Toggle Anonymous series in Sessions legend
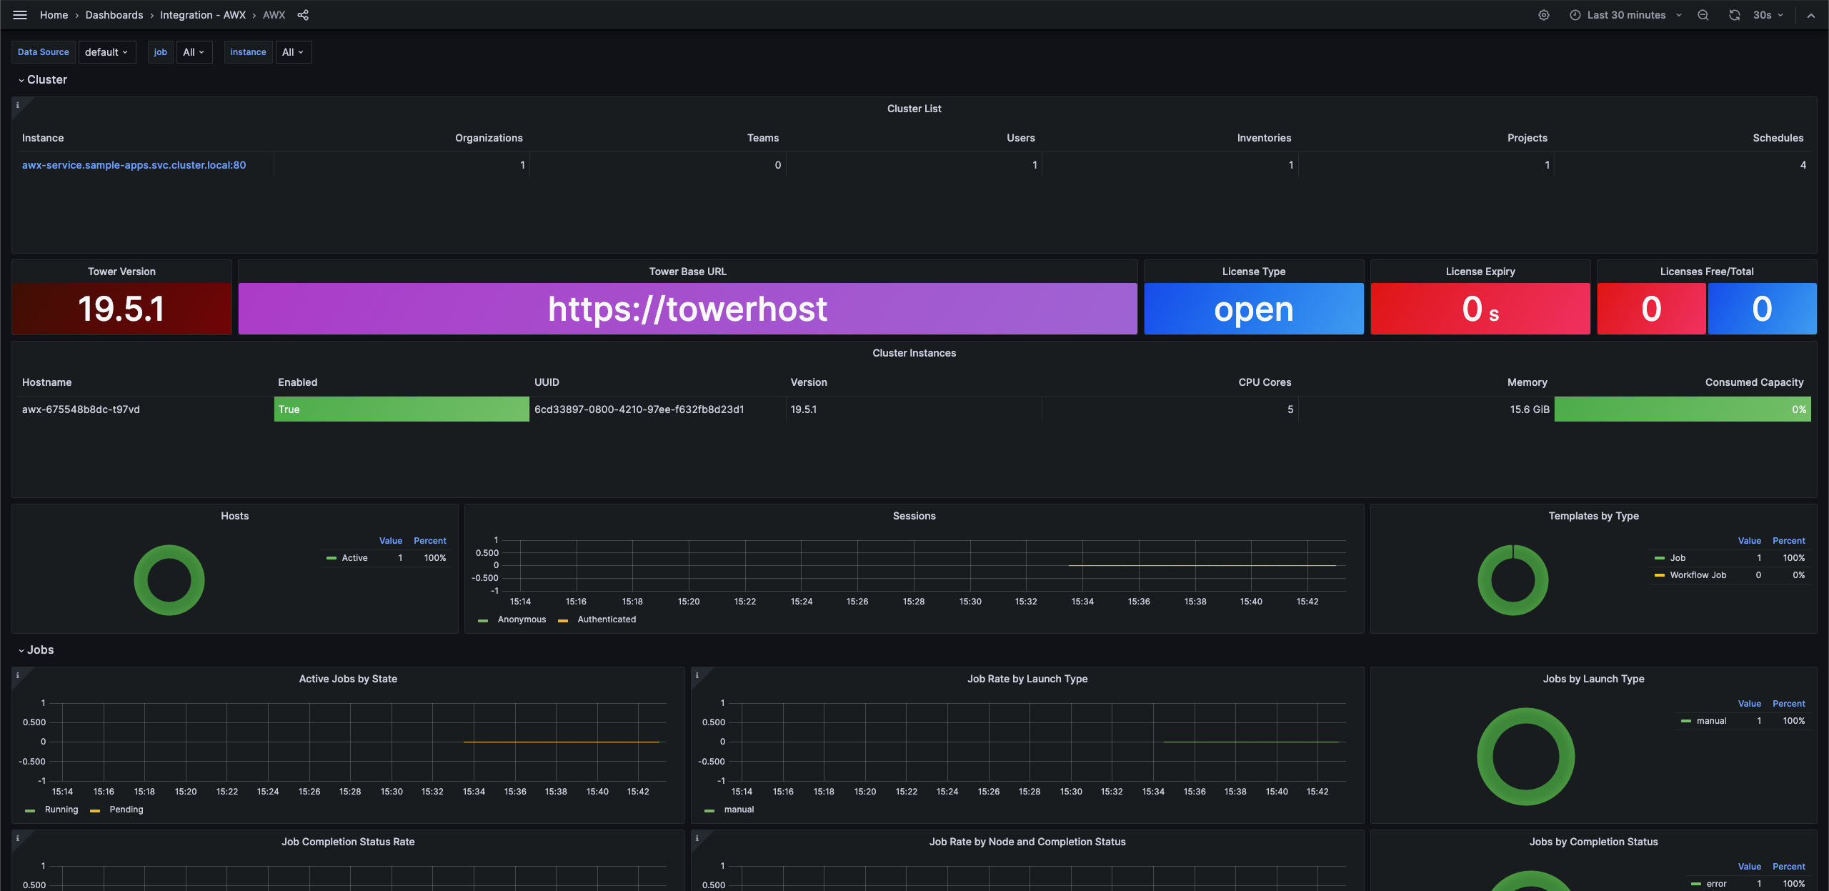The width and height of the screenshot is (1829, 891). (x=521, y=619)
